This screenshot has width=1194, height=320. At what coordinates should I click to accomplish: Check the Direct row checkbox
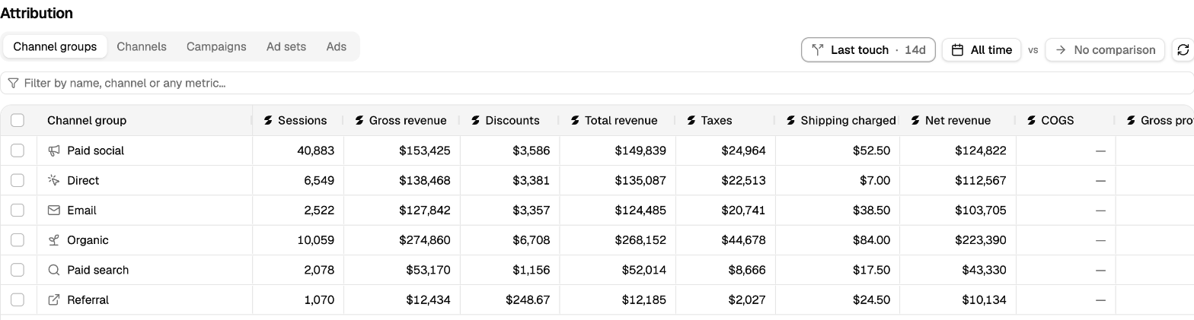click(x=18, y=180)
